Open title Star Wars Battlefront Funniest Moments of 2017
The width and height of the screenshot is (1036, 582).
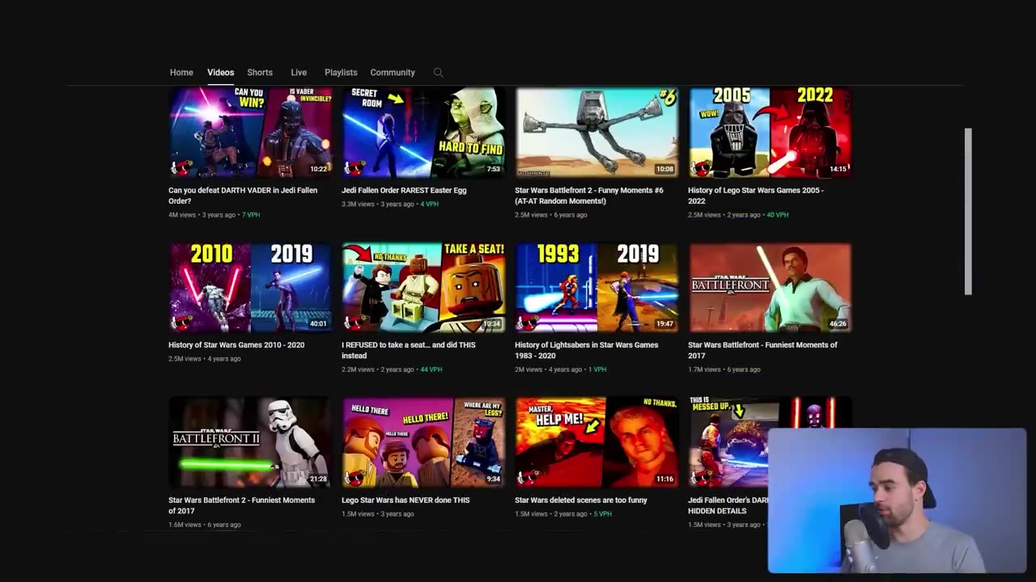762,350
